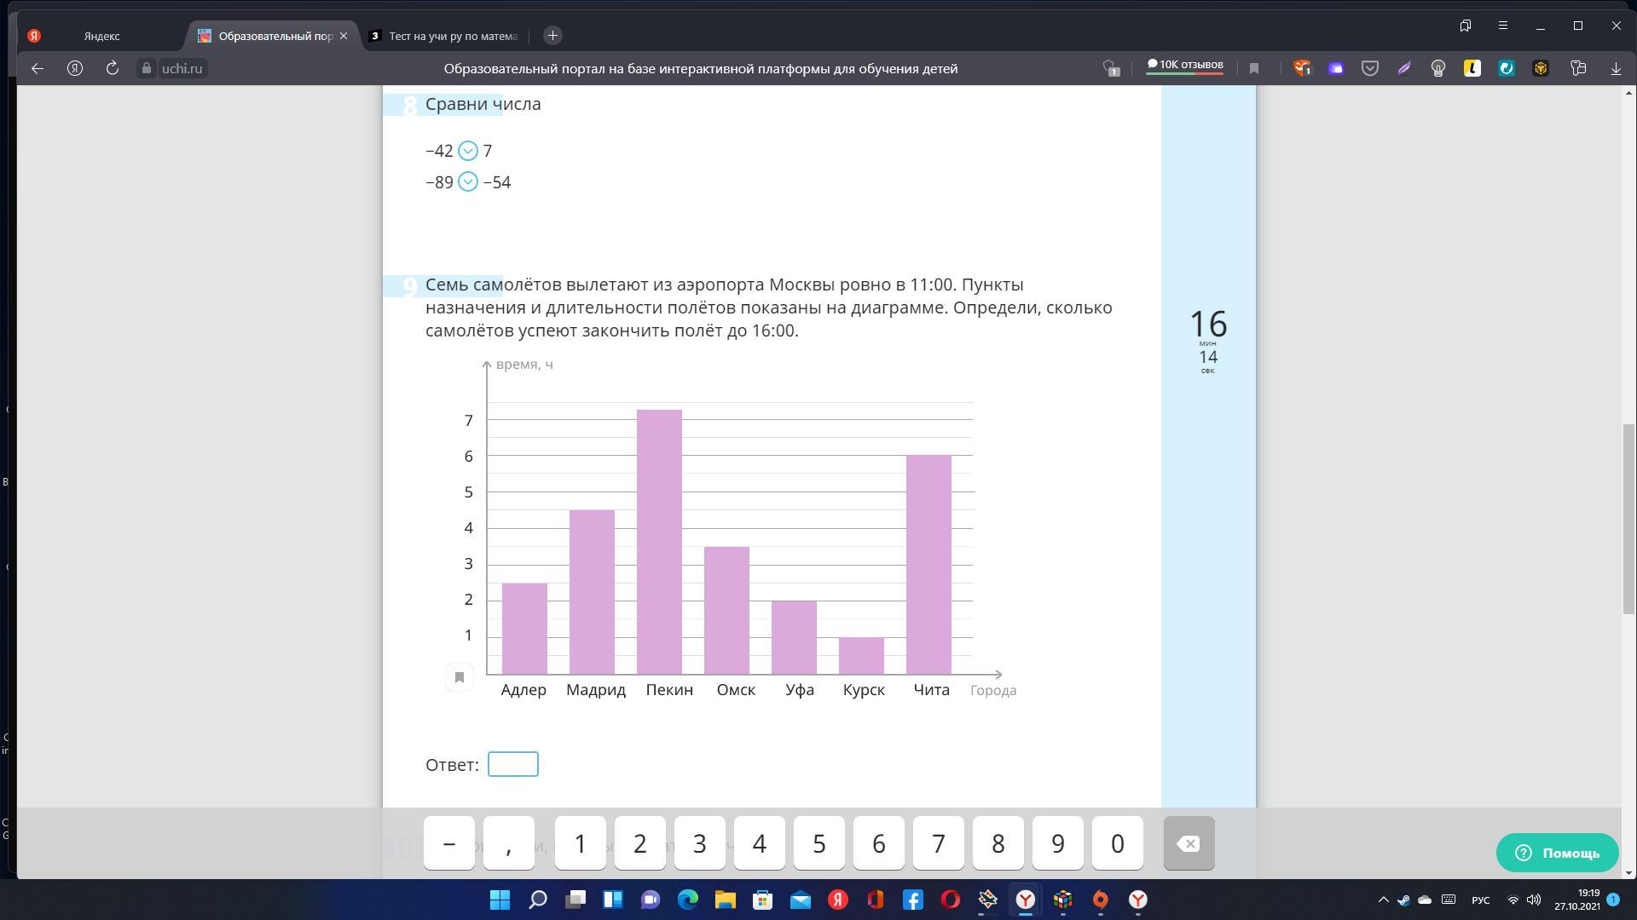1637x920 pixels.
Task: Switch to the Яндекс tab
Action: (x=101, y=36)
